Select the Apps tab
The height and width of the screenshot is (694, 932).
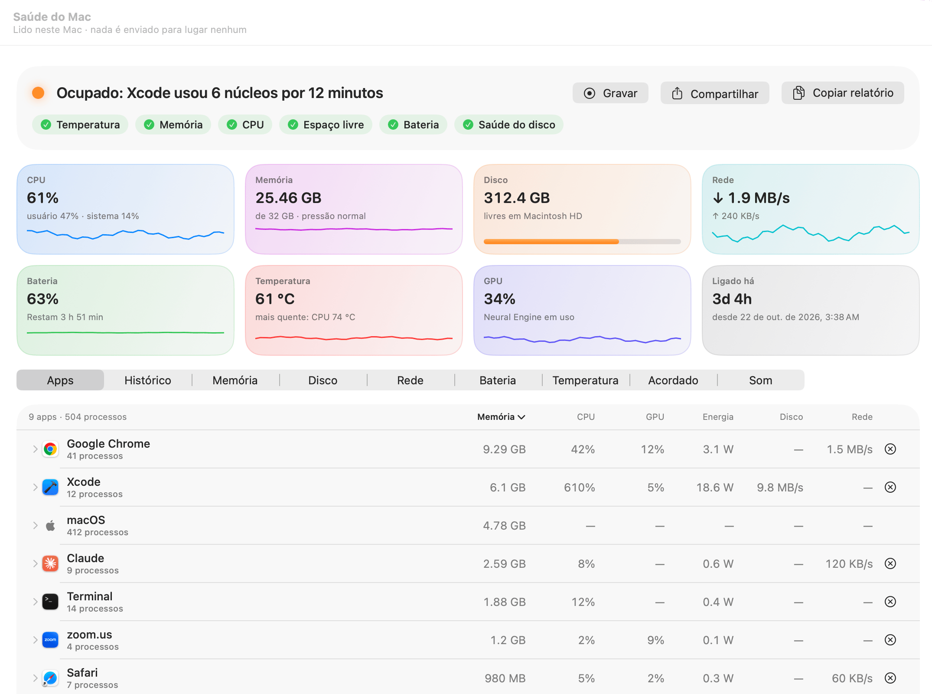click(x=60, y=380)
